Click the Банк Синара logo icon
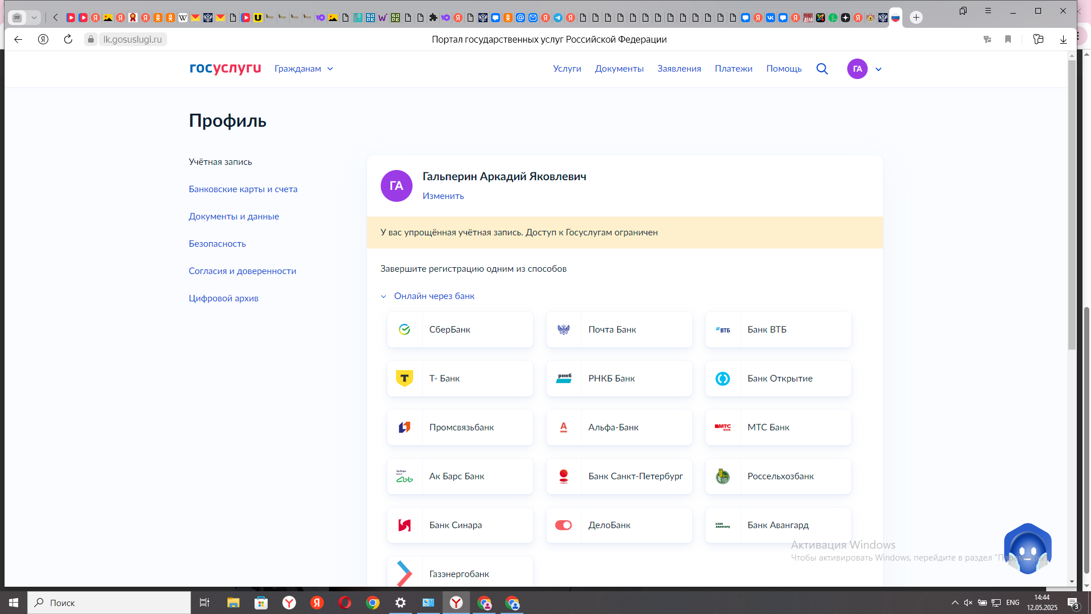Viewport: 1091px width, 614px height. (405, 525)
